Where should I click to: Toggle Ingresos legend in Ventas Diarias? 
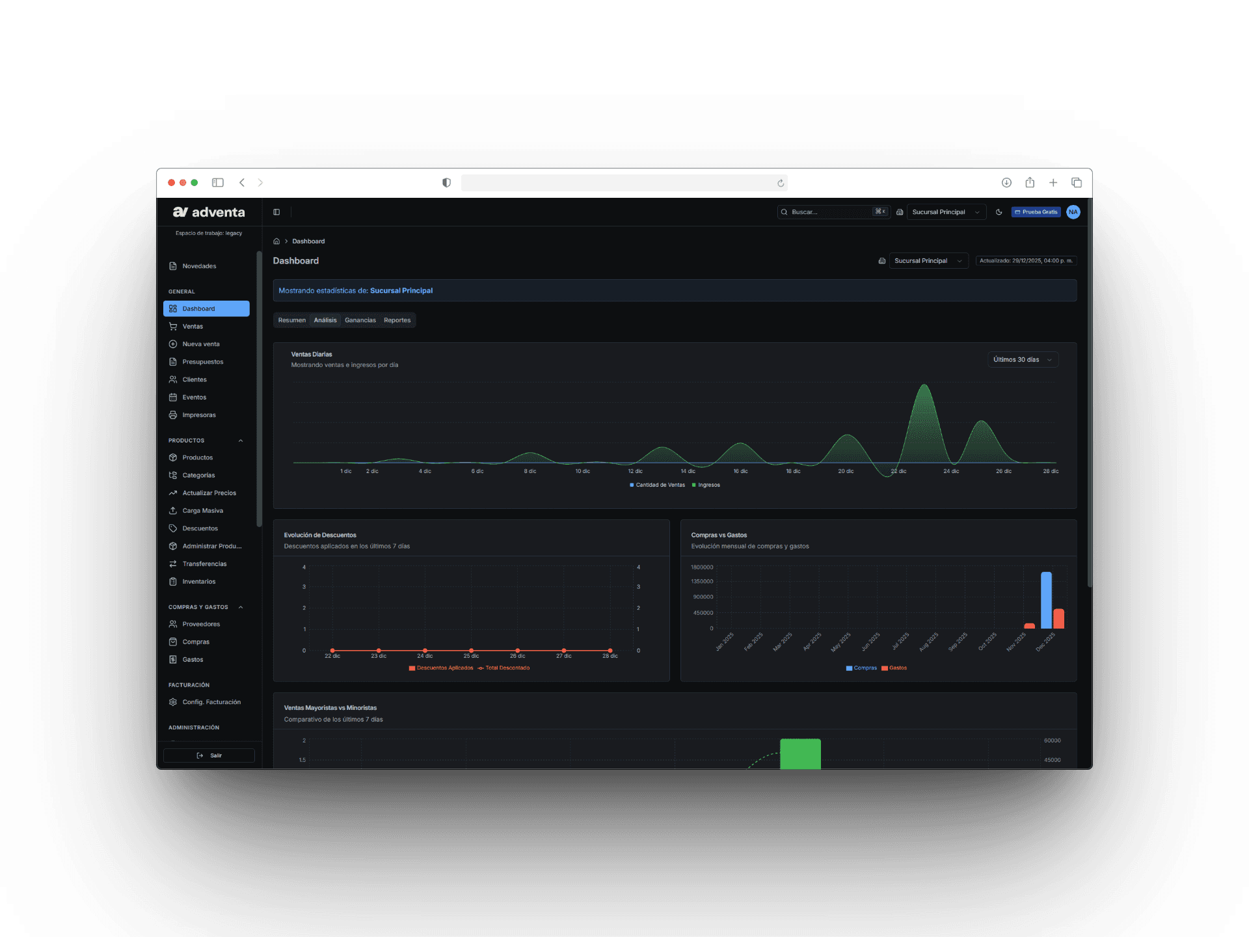click(706, 485)
